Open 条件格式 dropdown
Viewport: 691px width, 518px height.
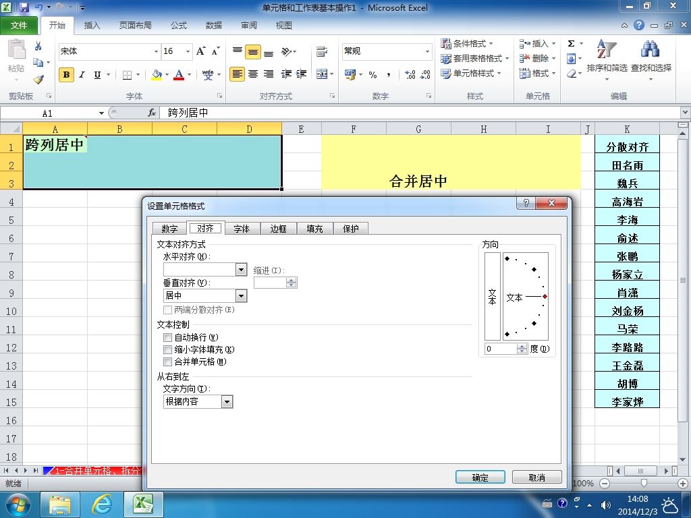467,44
